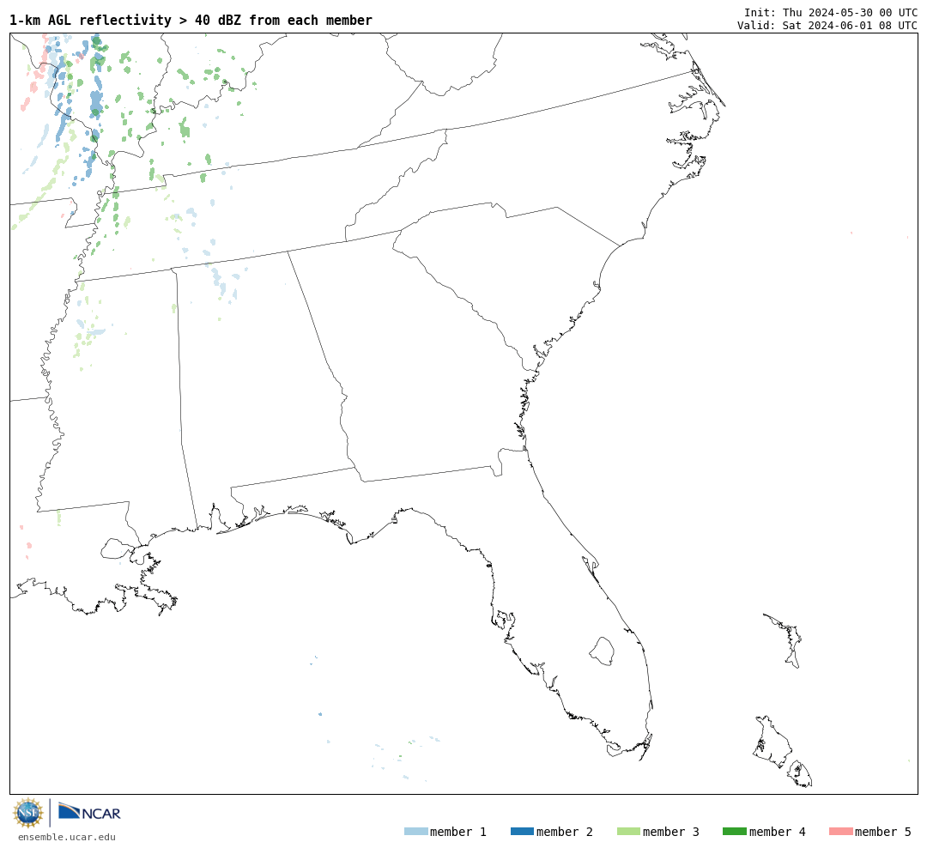
Task: Click the member 5 pink swatch
Action: pos(840,831)
